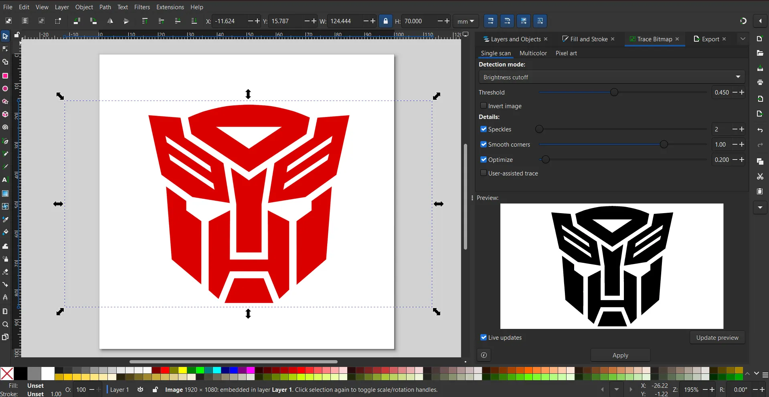Toggle snapping control icon
The height and width of the screenshot is (397, 769).
(743, 21)
